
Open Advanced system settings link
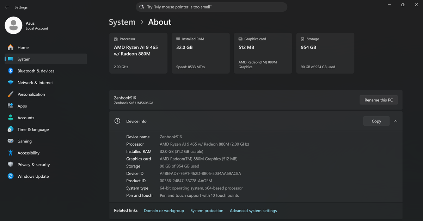(253, 211)
